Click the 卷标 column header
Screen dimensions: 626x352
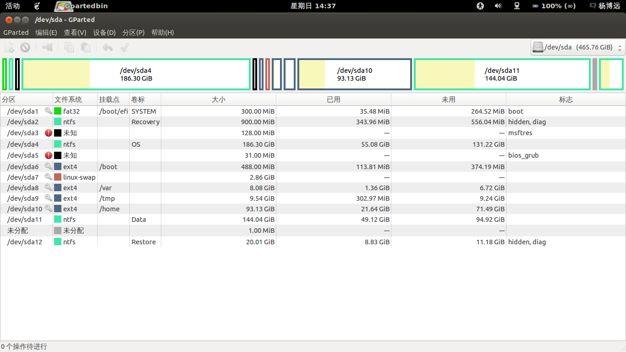click(145, 99)
